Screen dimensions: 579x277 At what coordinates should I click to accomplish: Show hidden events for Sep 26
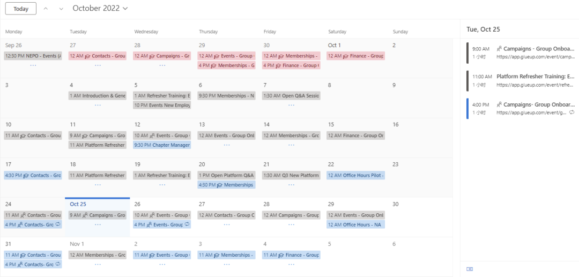pos(33,65)
